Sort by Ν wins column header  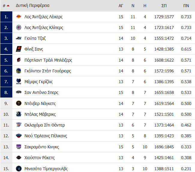point(133,6)
